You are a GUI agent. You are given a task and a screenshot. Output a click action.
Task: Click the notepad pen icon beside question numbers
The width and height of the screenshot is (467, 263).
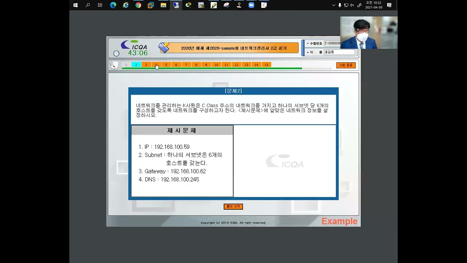coord(114,65)
